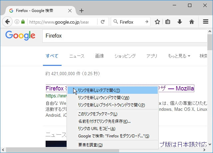Open the hamburger menu

point(206,21)
